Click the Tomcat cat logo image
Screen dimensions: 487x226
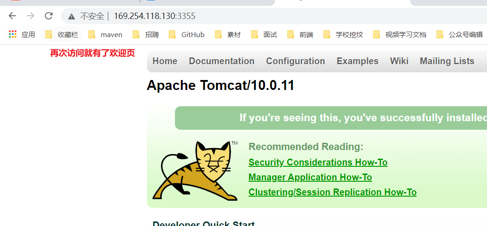195,171
